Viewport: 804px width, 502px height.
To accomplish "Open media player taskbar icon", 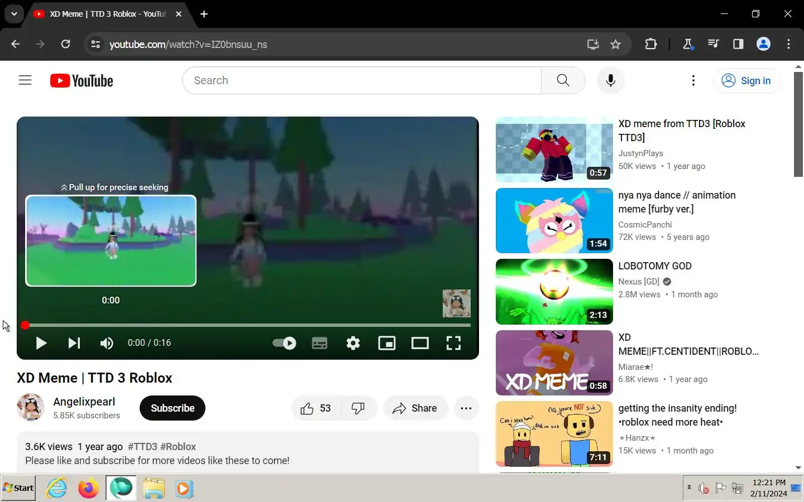I will (x=184, y=489).
